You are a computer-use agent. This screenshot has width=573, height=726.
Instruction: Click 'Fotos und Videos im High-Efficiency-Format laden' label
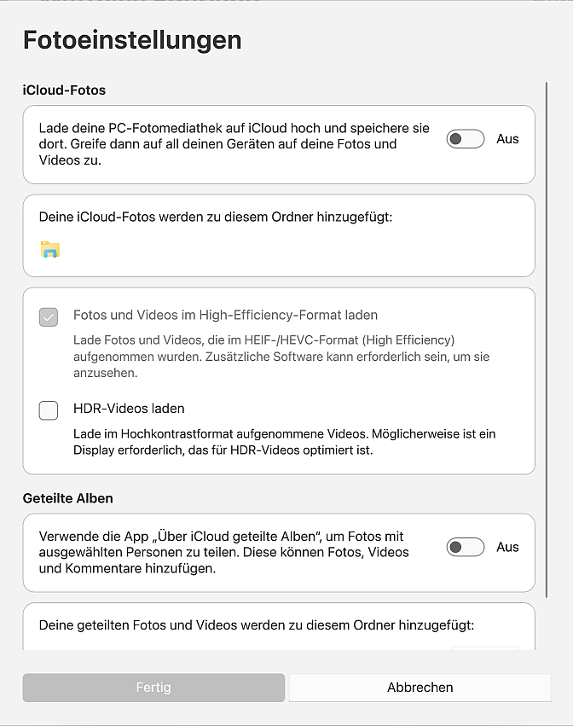point(225,315)
